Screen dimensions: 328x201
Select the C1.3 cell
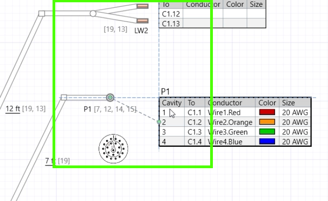pos(195,132)
